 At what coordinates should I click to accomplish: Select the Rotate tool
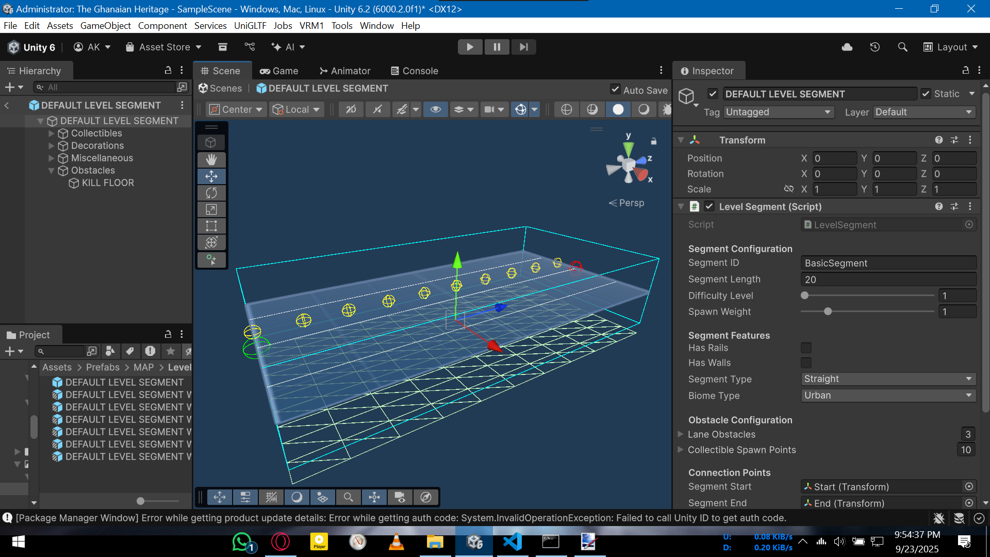coord(211,192)
